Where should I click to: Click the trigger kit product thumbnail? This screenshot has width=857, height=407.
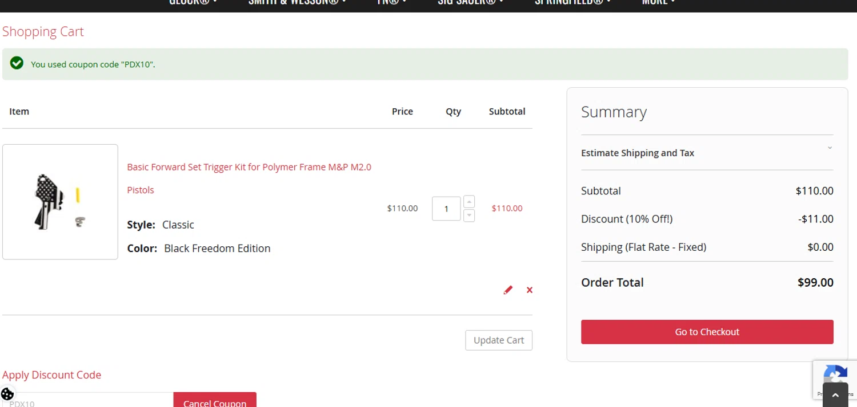(60, 202)
